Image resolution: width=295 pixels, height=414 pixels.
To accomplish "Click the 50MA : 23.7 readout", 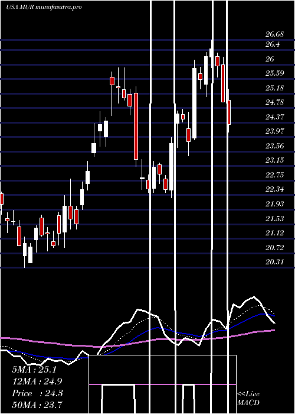I will tap(37, 405).
